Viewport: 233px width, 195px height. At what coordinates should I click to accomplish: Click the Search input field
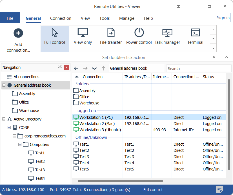pyautogui.click(x=199, y=68)
